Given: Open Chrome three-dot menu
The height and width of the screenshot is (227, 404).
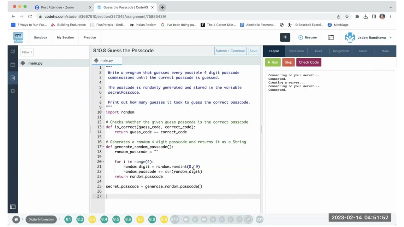Looking at the screenshot, I should click(x=391, y=16).
